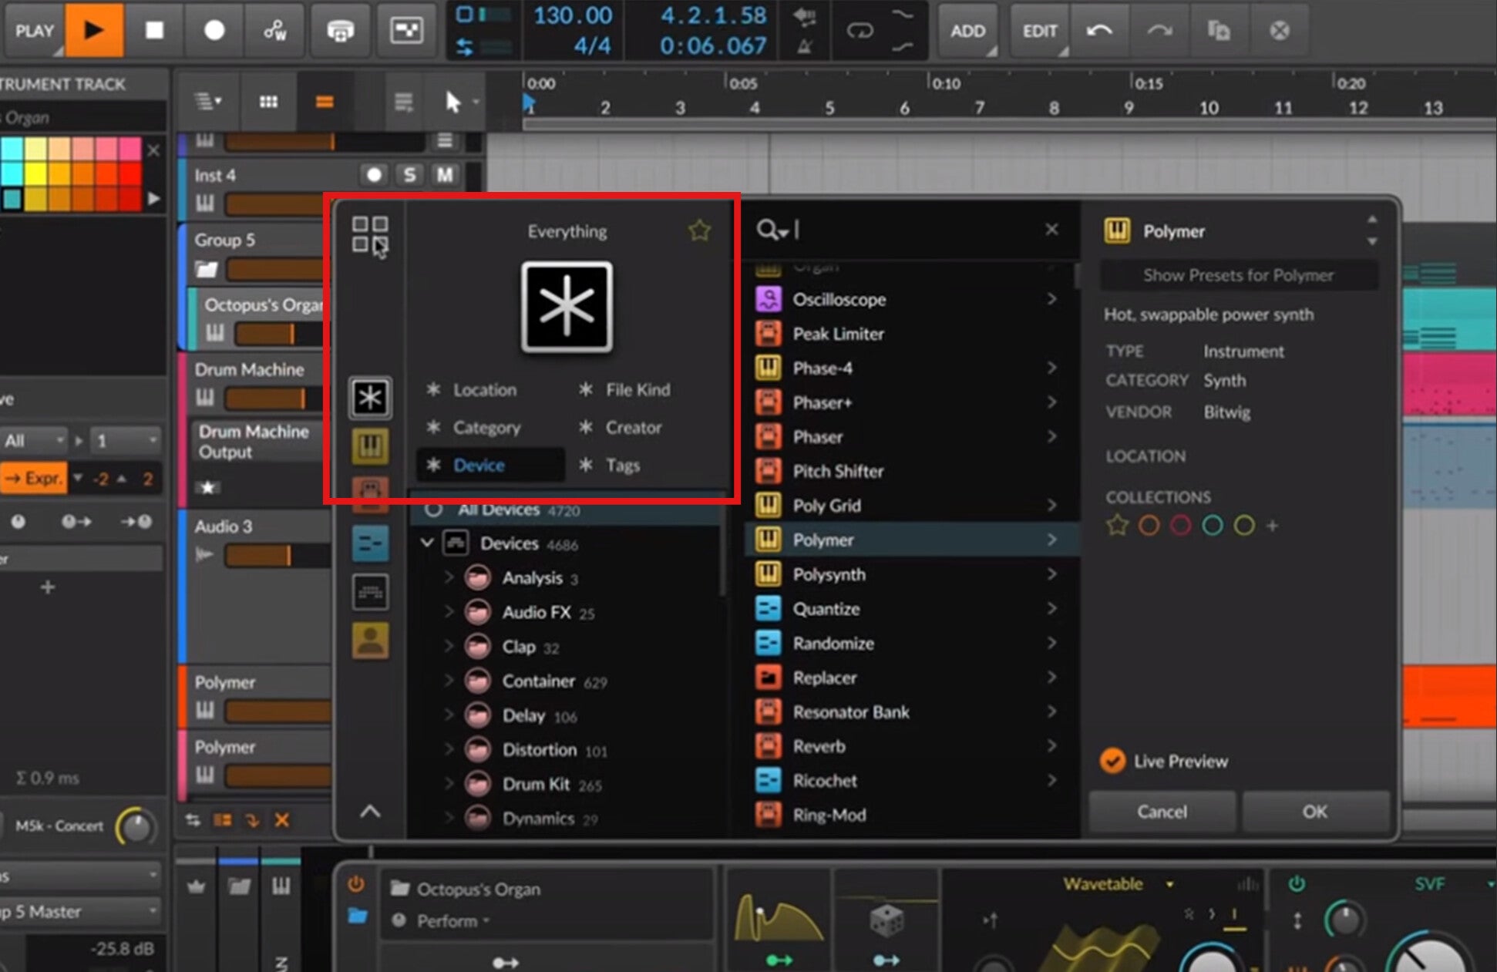Select the user profile icon in browser sidebar
1497x972 pixels.
(370, 641)
